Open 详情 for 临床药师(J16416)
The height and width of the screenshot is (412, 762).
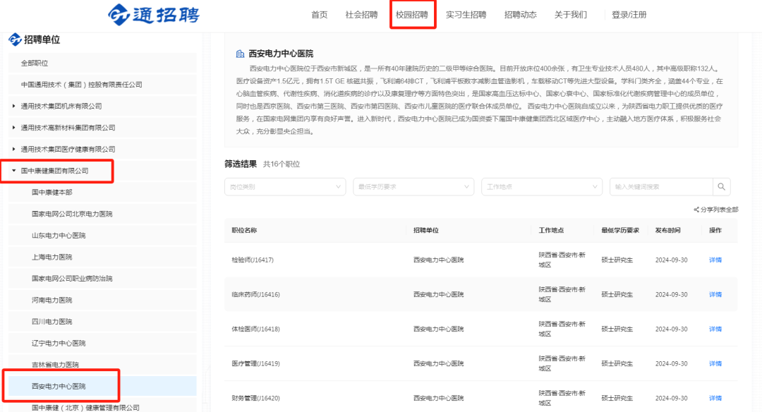click(x=715, y=294)
